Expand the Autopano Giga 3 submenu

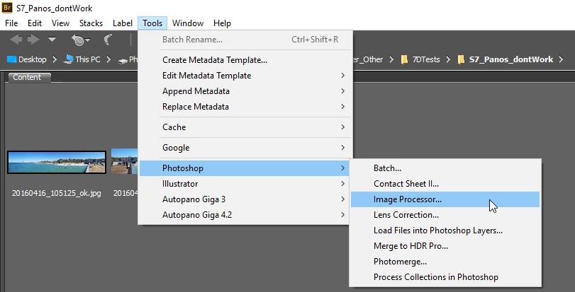pos(245,199)
